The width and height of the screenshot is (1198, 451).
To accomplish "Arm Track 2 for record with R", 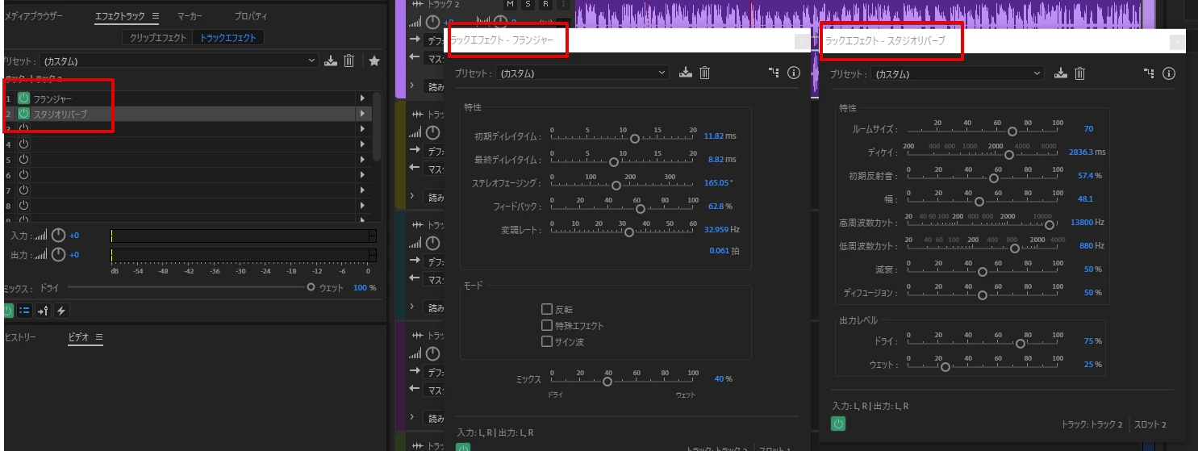I will click(545, 4).
